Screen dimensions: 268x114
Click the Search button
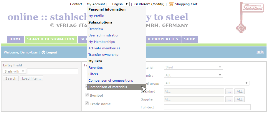(11, 78)
